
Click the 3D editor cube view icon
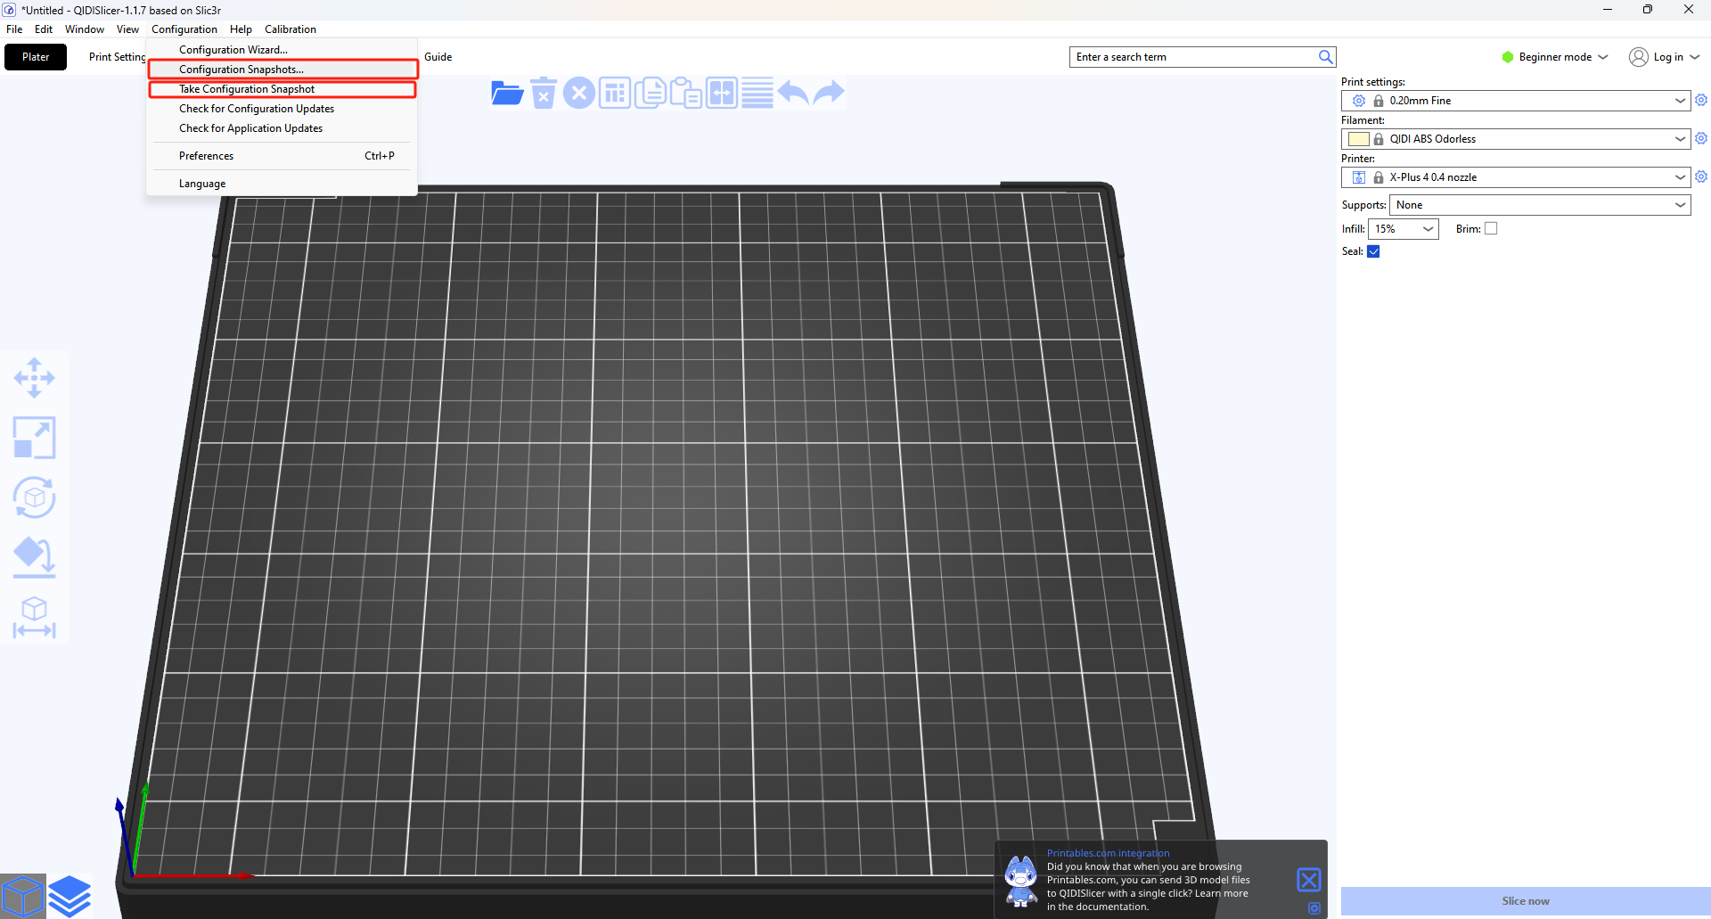pyautogui.click(x=23, y=896)
